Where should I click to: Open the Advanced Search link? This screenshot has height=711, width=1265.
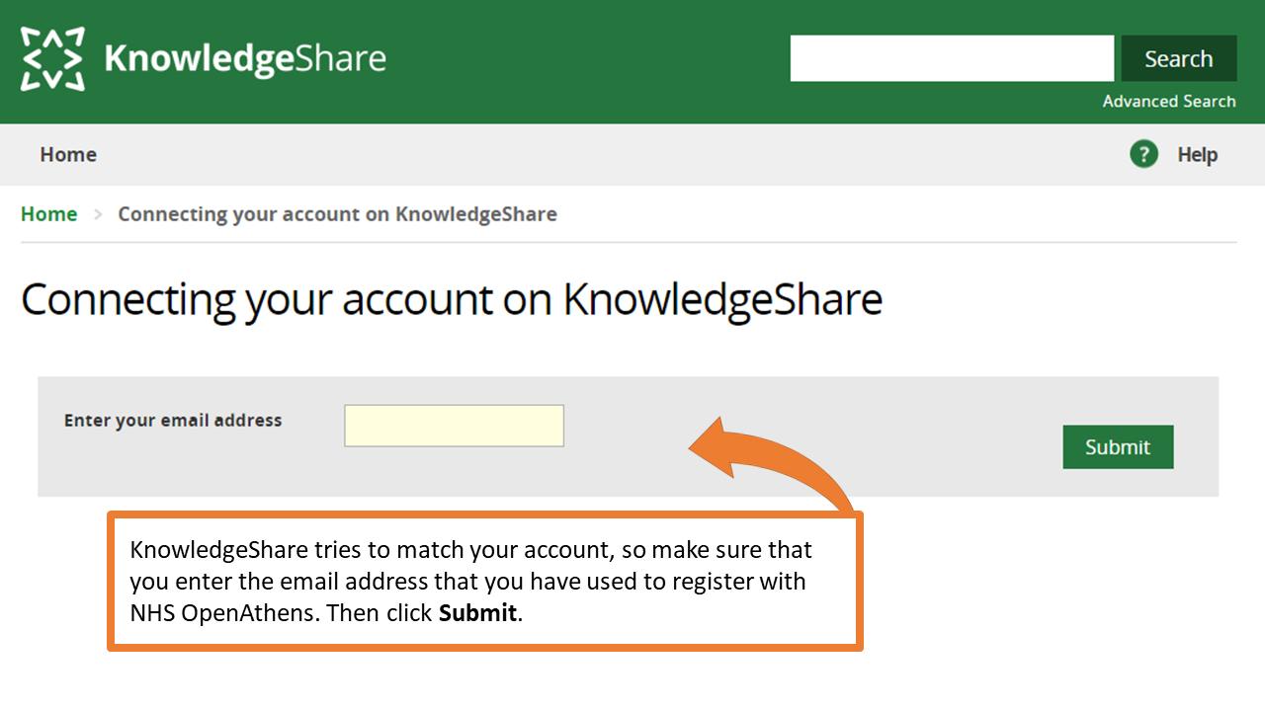[x=1169, y=101]
